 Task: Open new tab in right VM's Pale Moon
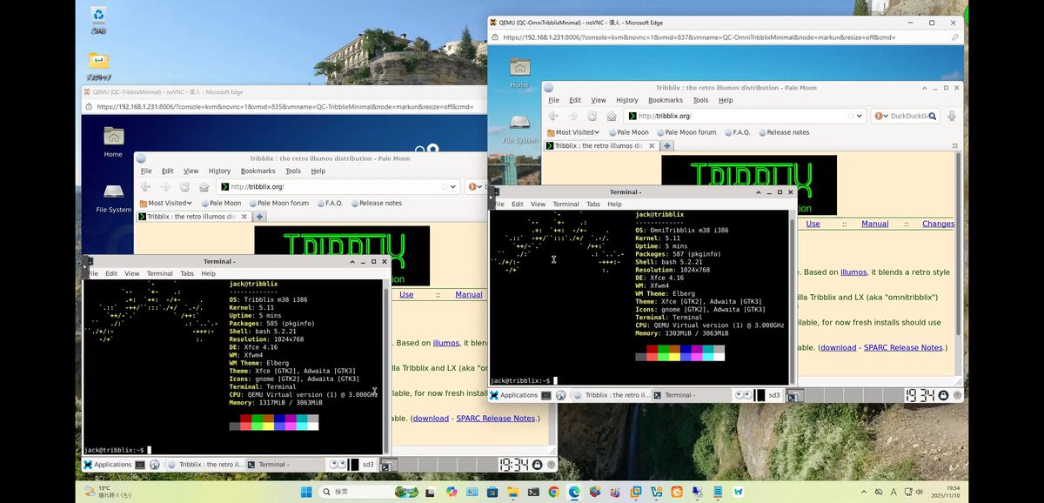[x=667, y=145]
